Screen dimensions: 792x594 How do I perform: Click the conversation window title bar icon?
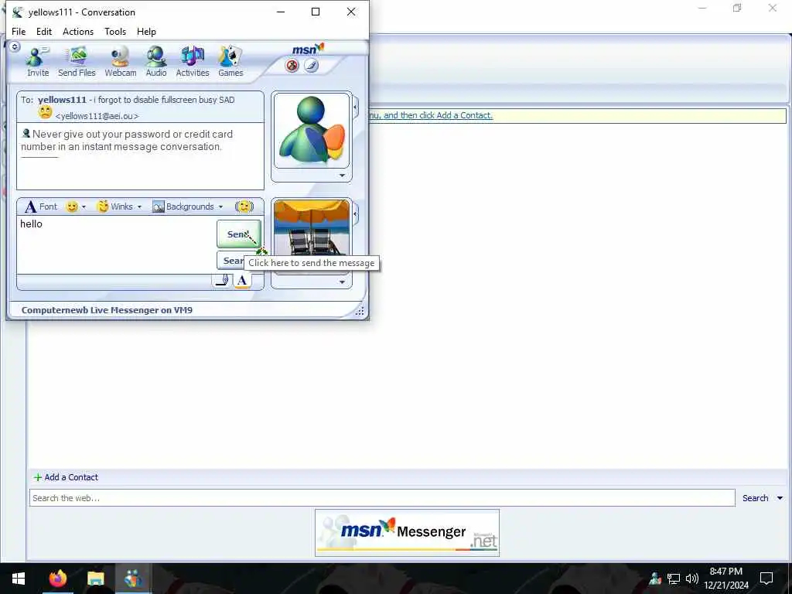click(x=18, y=12)
